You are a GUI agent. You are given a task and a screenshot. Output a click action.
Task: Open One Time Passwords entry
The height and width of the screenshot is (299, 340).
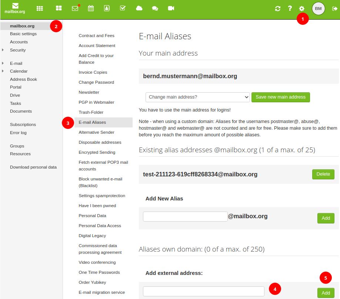(x=99, y=272)
